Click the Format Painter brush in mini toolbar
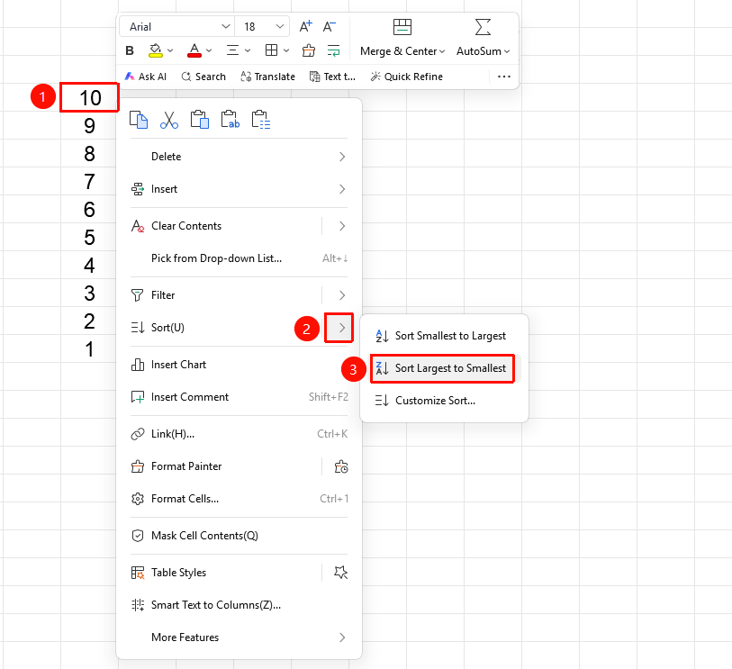Viewport: 732px width, 669px height. click(x=309, y=50)
